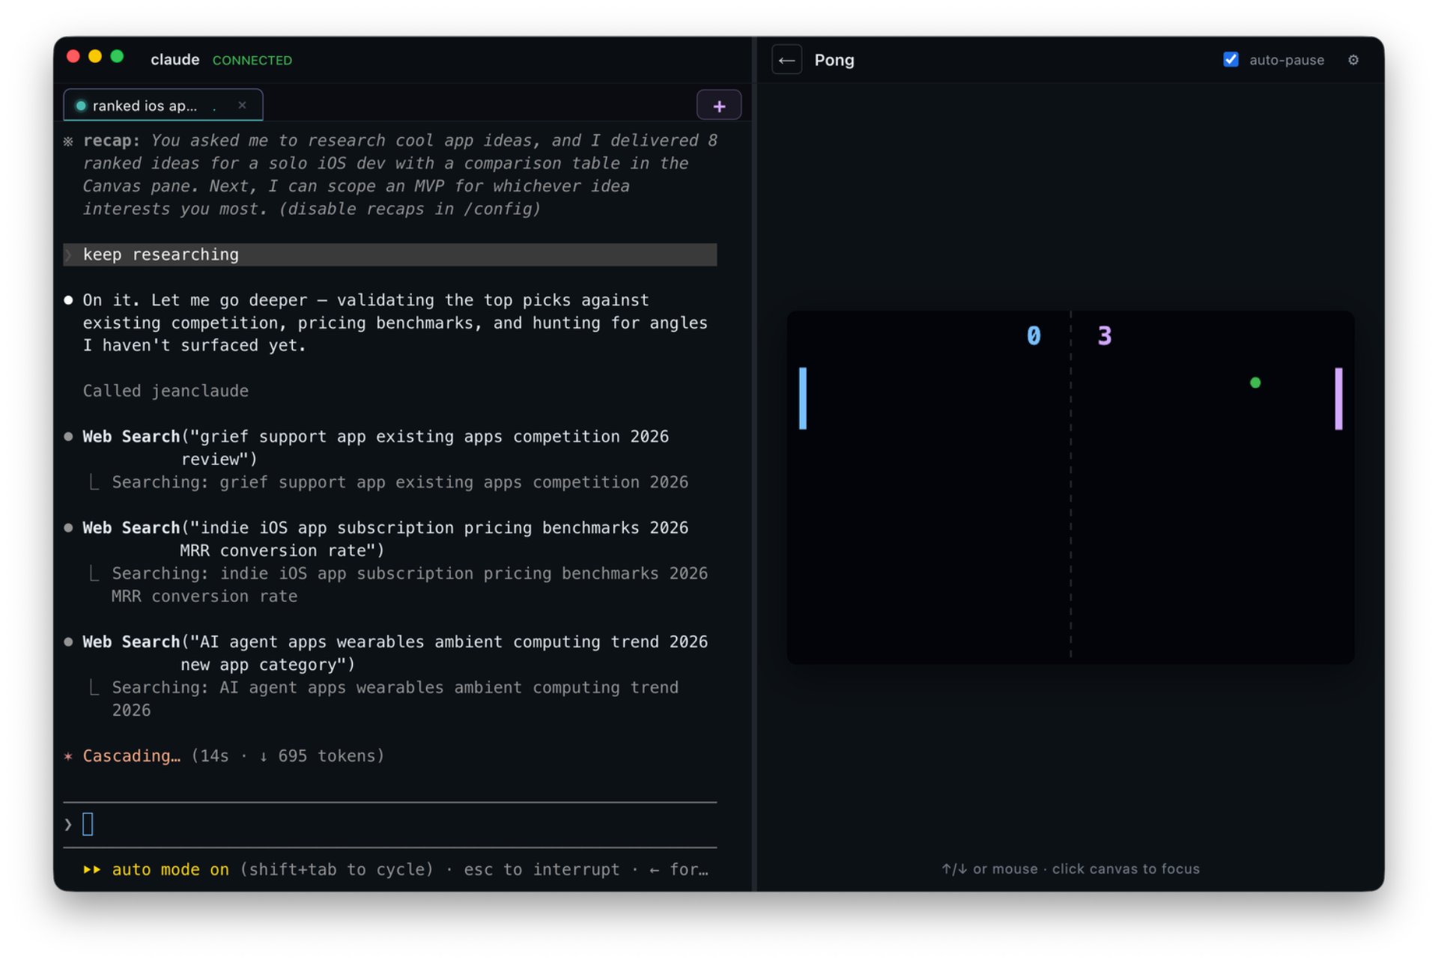The height and width of the screenshot is (962, 1438).
Task: Click the 'CONNECTED' status label
Action: [252, 60]
